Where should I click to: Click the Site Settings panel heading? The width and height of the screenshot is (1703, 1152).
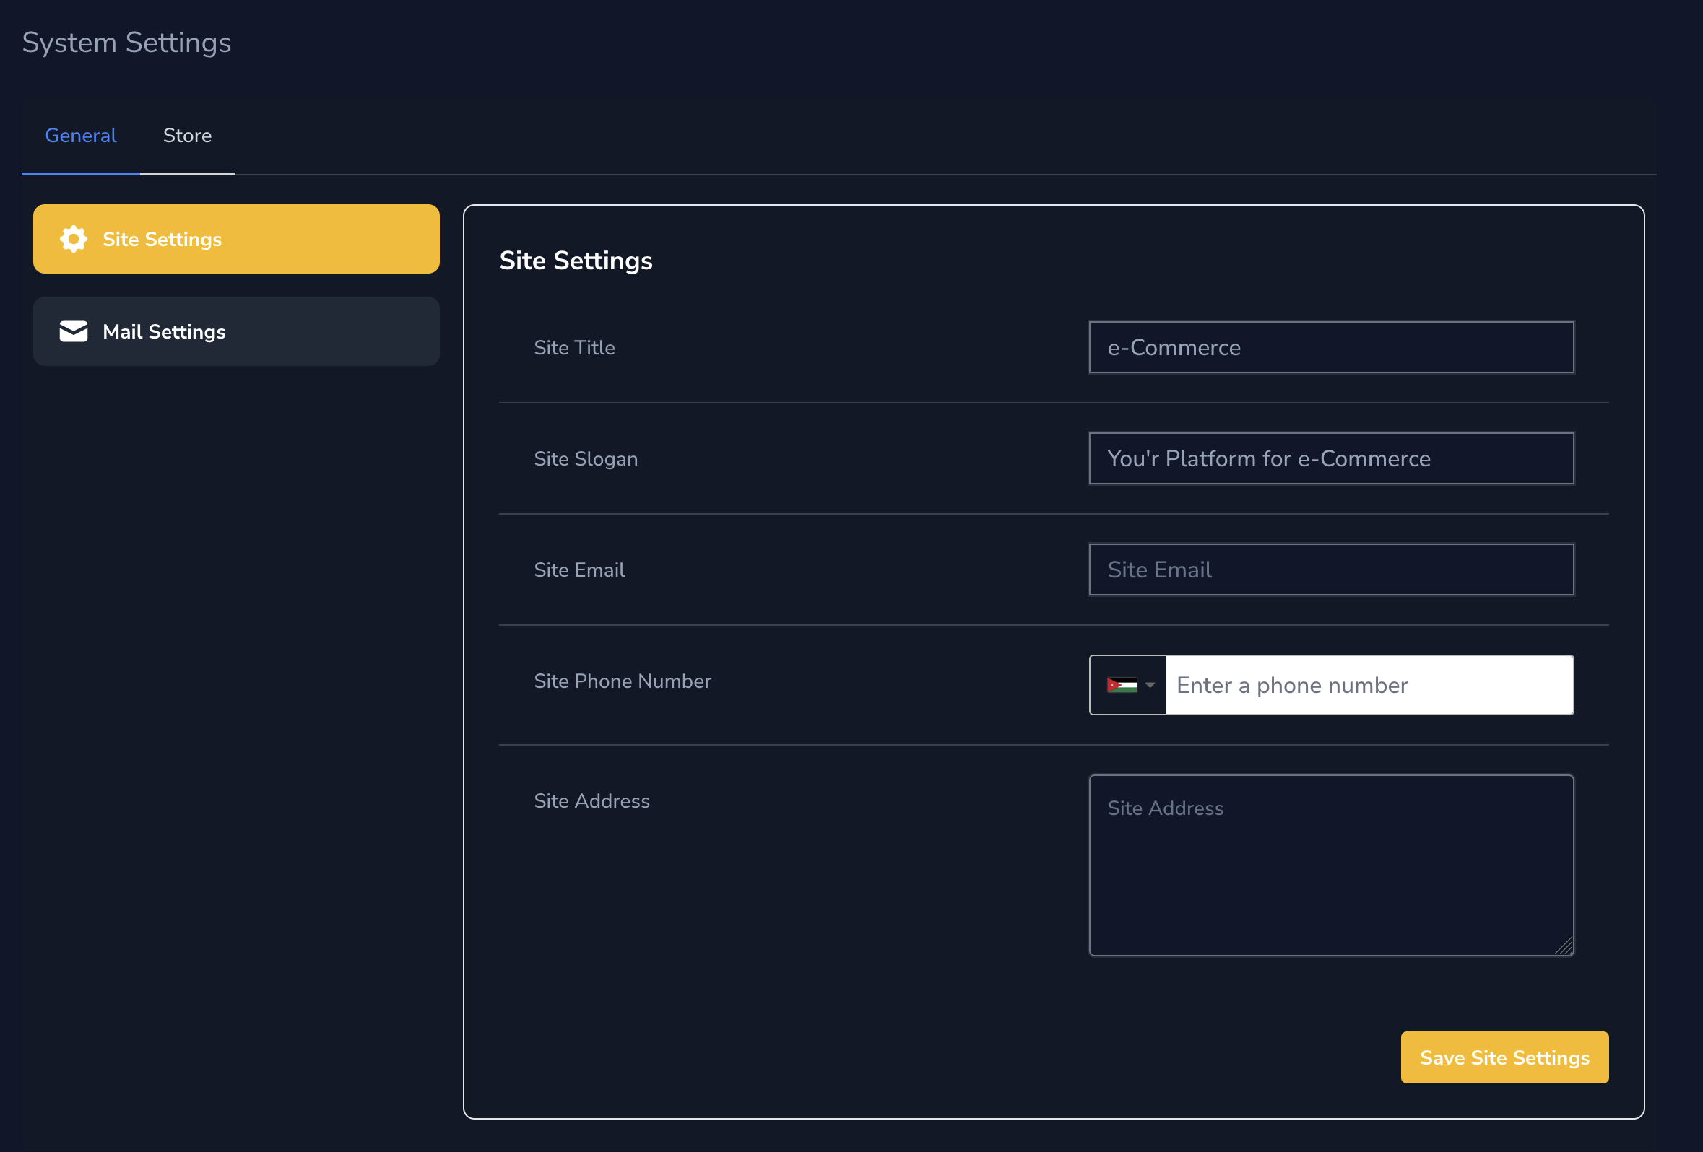[x=577, y=261]
